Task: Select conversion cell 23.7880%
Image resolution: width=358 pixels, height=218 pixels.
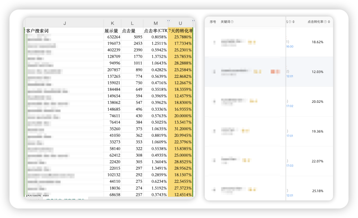Action: tap(180, 37)
